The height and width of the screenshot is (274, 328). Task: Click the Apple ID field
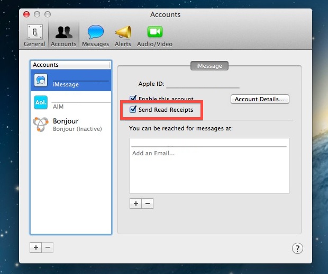click(x=203, y=84)
